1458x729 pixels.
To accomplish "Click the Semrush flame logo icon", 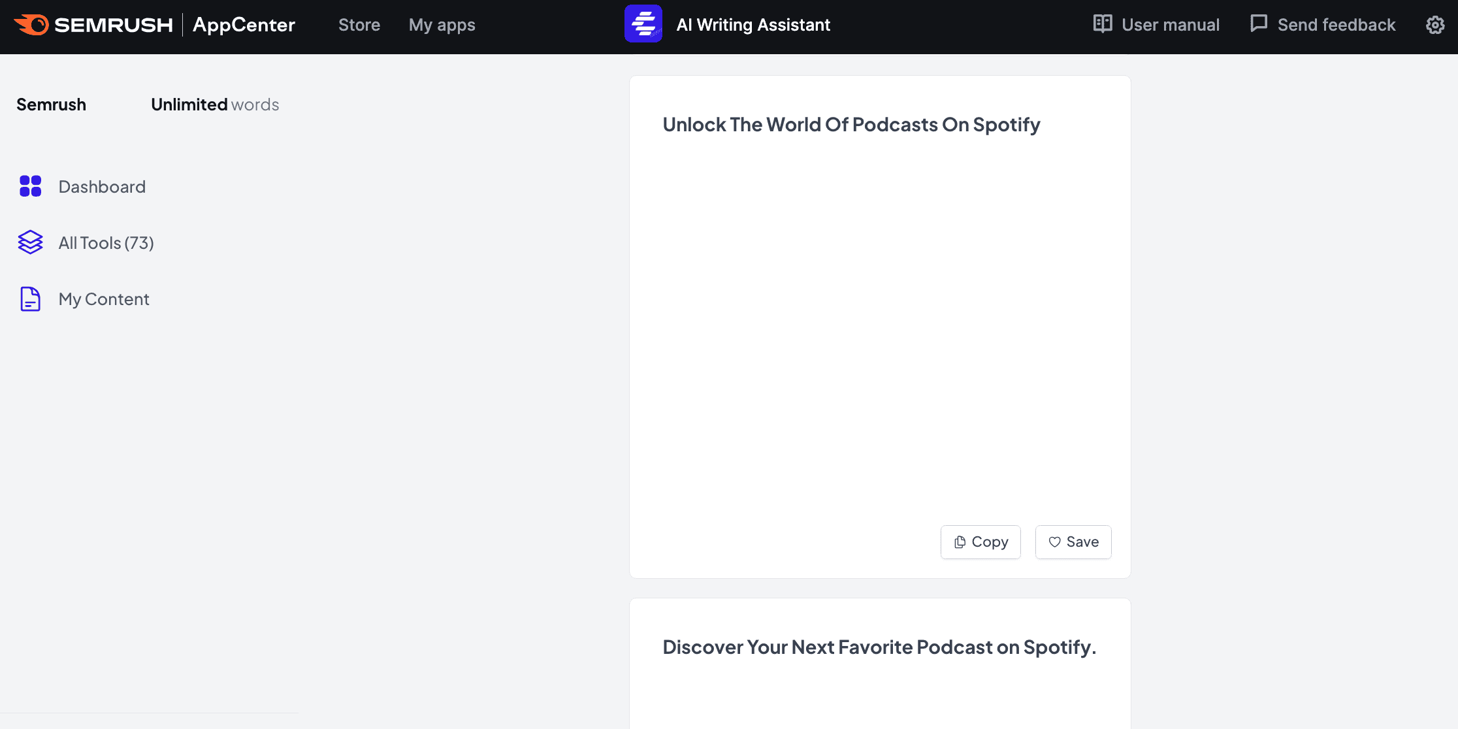I will pos(31,25).
